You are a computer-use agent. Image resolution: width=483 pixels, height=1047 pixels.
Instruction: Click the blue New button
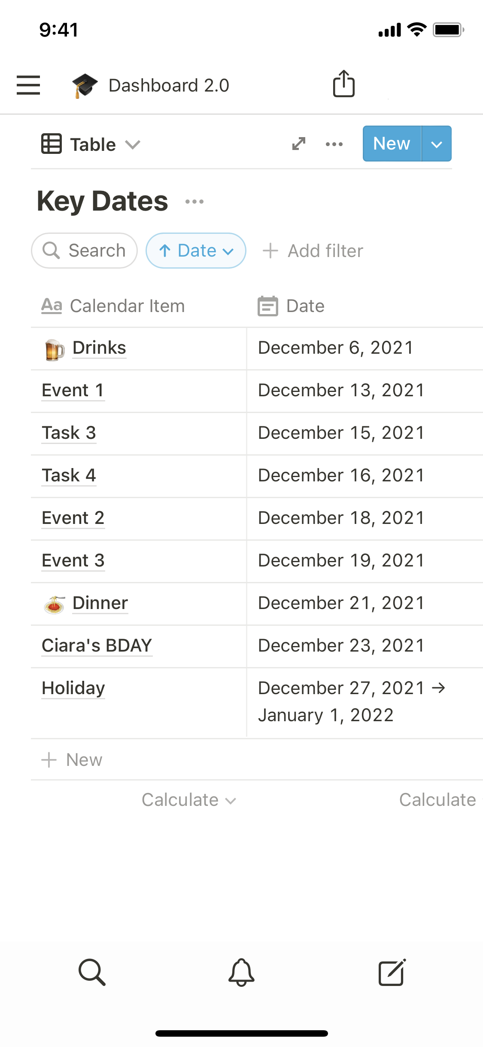[392, 144]
